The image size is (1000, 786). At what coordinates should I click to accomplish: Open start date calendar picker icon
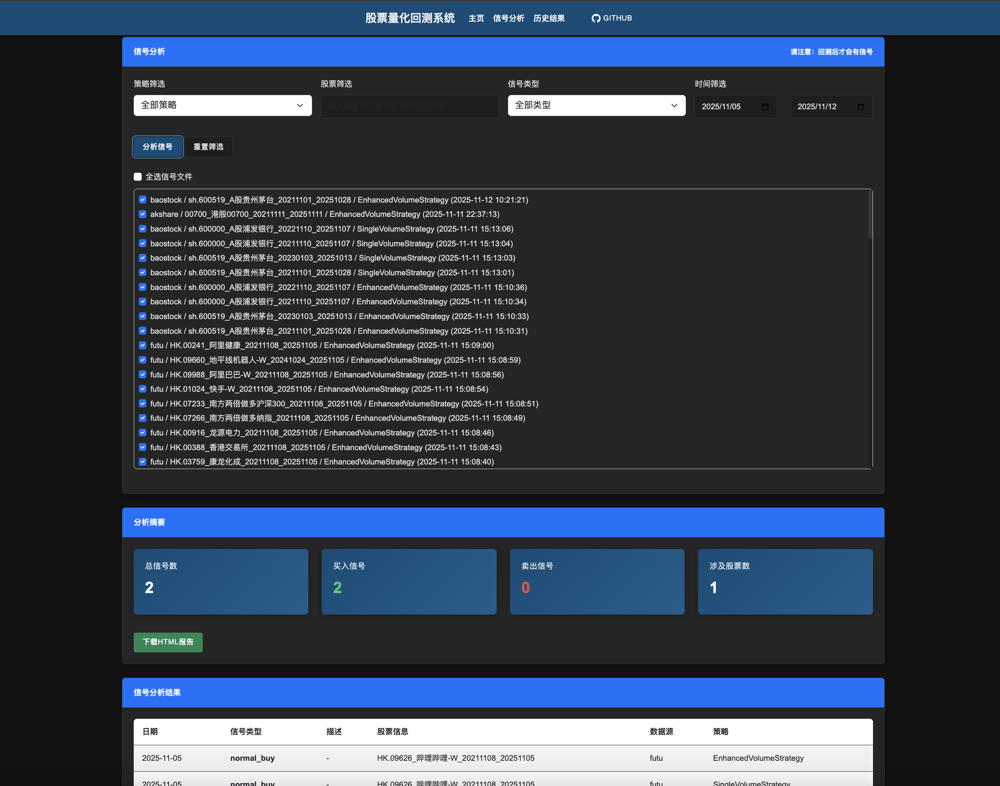tap(765, 107)
